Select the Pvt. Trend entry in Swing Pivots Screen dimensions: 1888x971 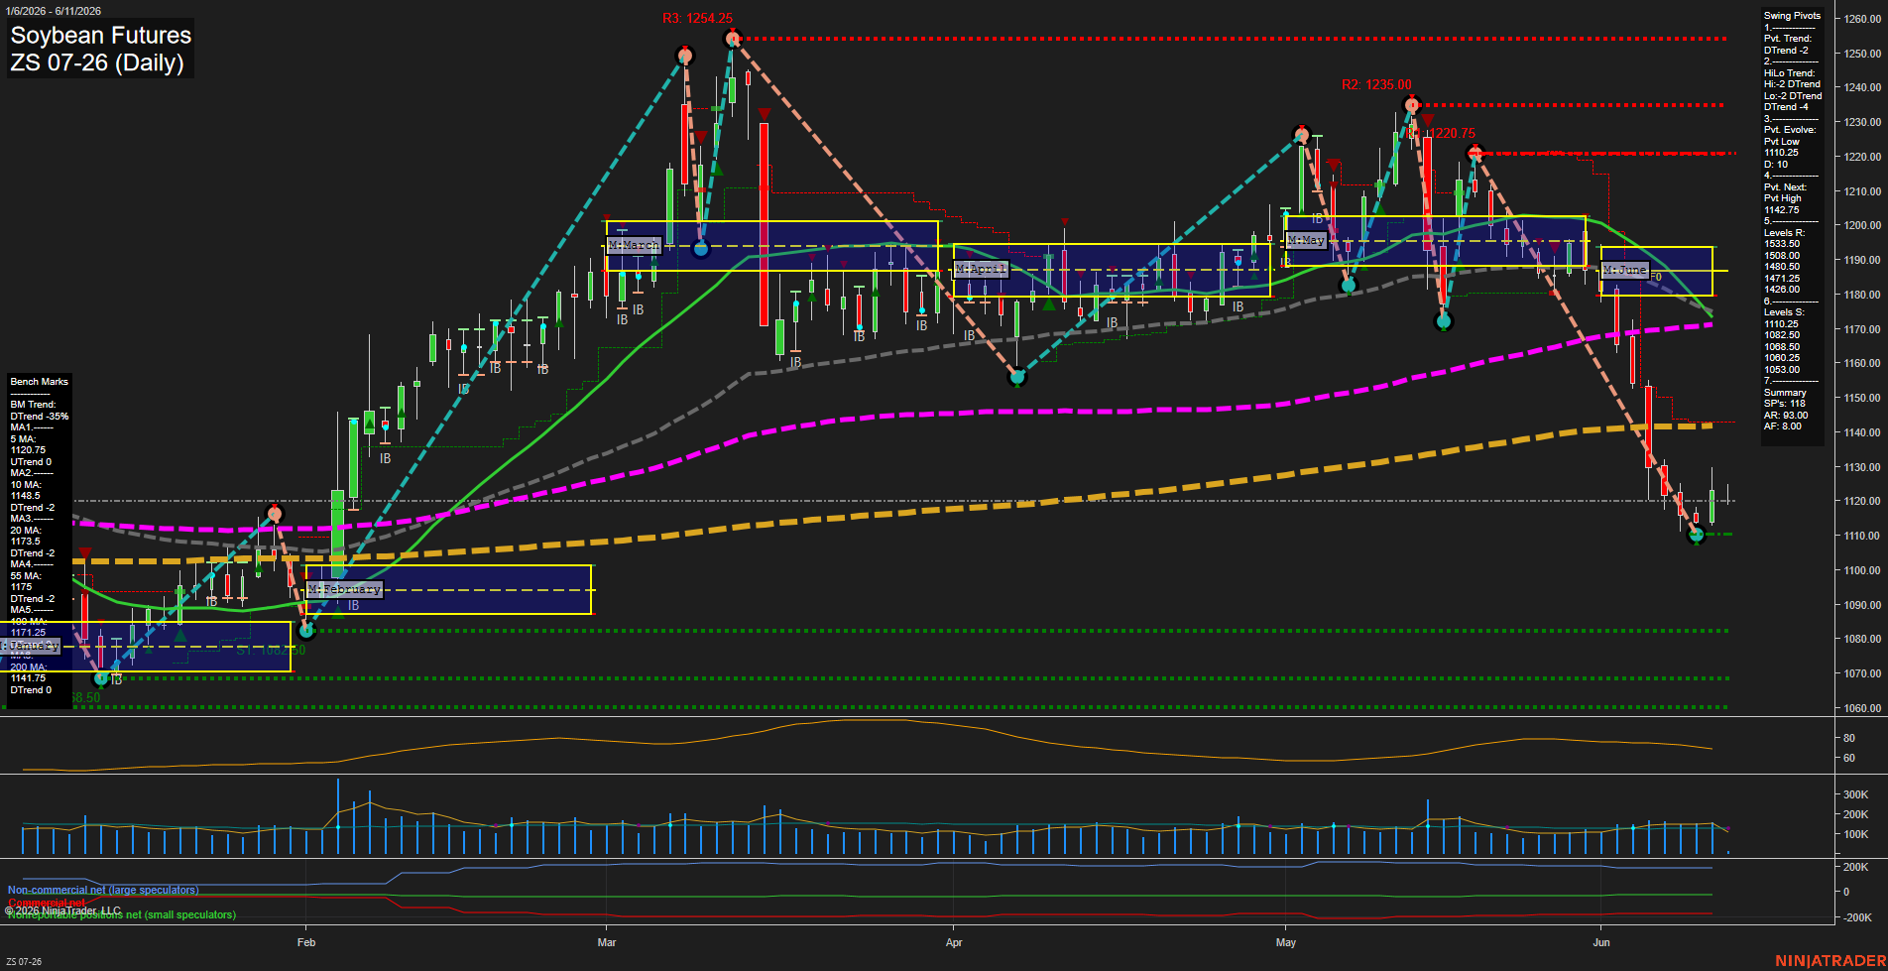[1788, 45]
